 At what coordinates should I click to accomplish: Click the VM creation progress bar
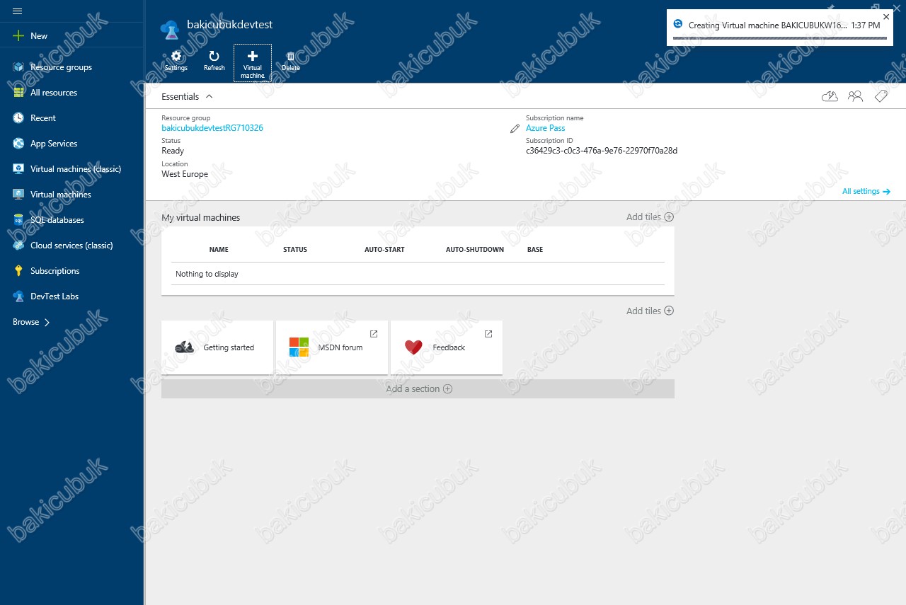[x=779, y=38]
